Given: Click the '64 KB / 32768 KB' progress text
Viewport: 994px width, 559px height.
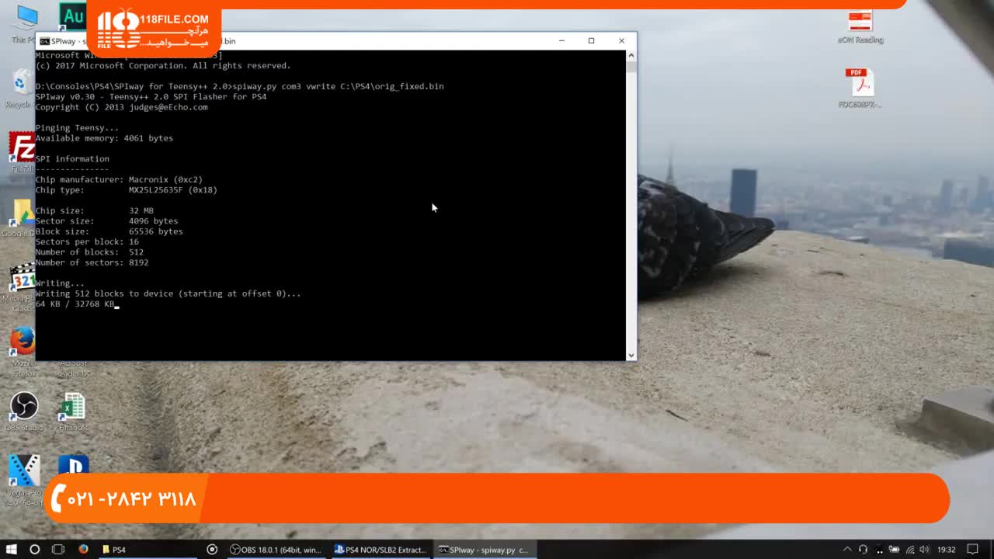Looking at the screenshot, I should (x=75, y=304).
